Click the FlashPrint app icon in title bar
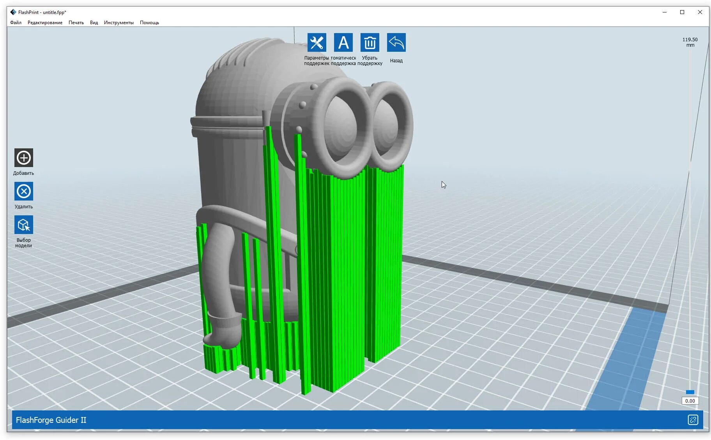 pos(13,12)
